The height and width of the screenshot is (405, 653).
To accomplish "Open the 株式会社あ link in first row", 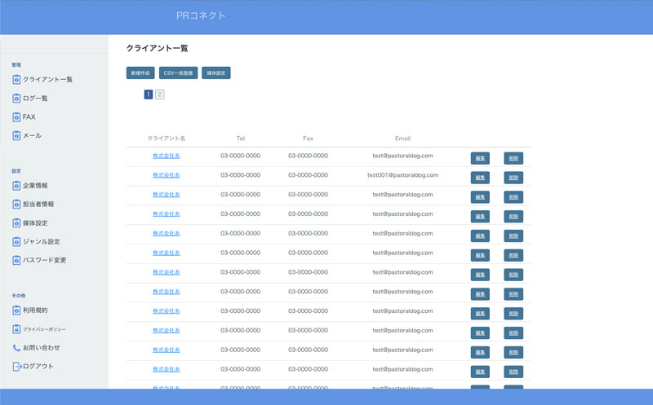I will click(167, 156).
